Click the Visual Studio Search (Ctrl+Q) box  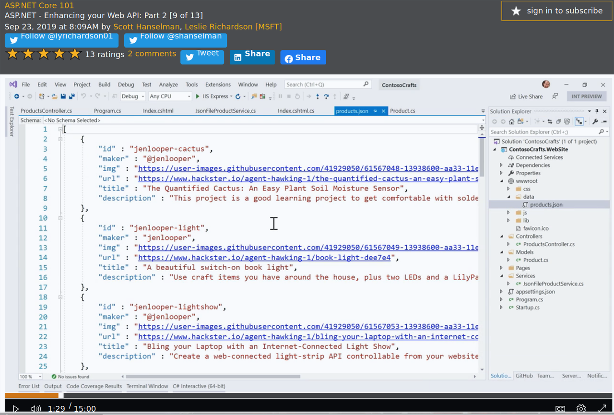pos(328,84)
